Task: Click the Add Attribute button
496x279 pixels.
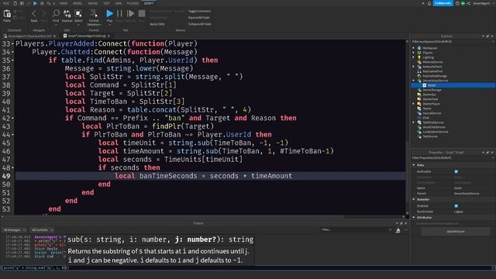Action: pyautogui.click(x=456, y=232)
